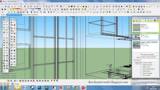Enable the Shadow Settings checkbox
The width and height of the screenshot is (160, 90).
pyautogui.click(x=141, y=73)
